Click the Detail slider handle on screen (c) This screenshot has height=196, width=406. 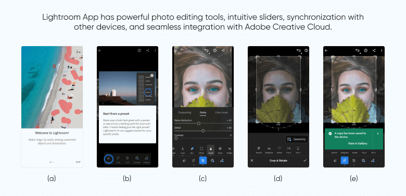coord(203,131)
